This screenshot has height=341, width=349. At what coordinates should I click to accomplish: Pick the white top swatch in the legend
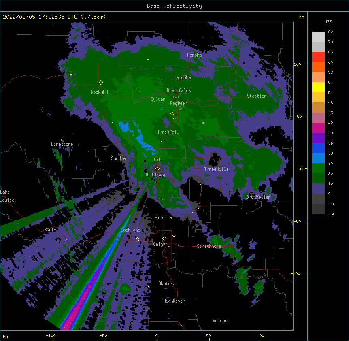coord(318,37)
